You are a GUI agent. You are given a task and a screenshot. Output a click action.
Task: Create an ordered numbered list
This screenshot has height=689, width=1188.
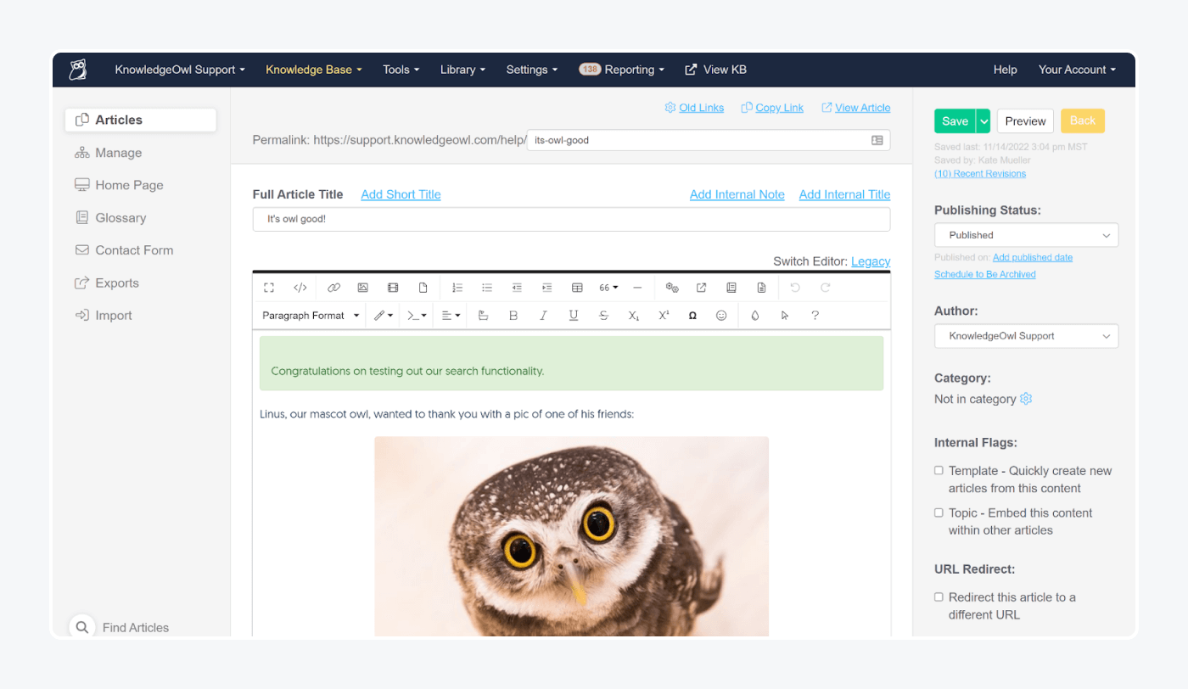pyautogui.click(x=457, y=288)
